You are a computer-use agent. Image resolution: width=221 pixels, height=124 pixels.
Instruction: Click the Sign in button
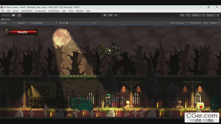tap(6, 15)
